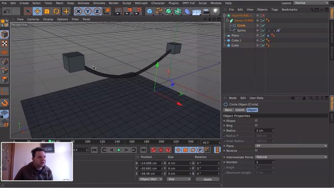Screen dimensions: 334x188
Task: Open the deformer objects icon
Action: pos(187,11)
